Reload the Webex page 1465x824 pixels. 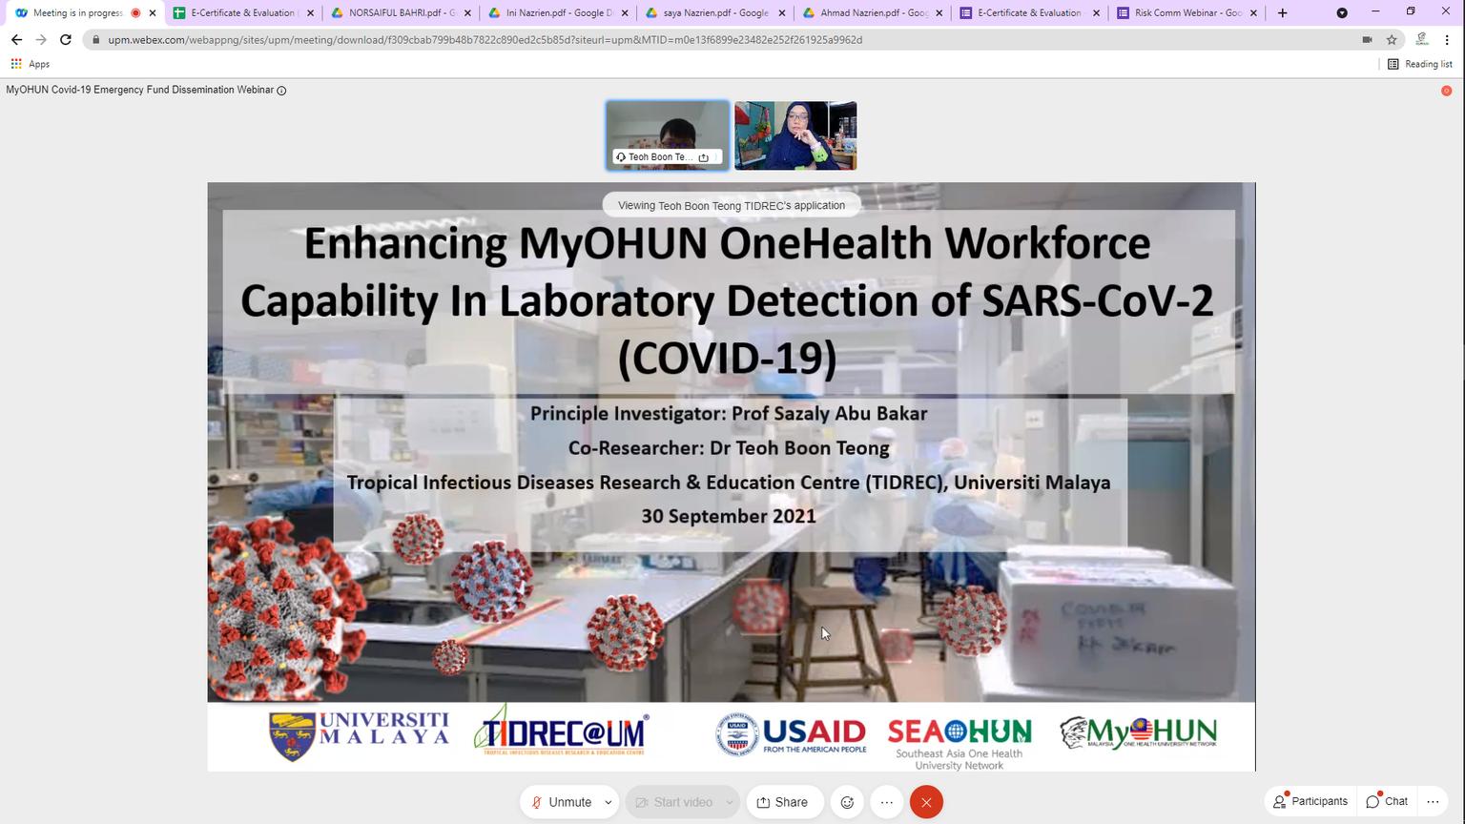coord(65,40)
